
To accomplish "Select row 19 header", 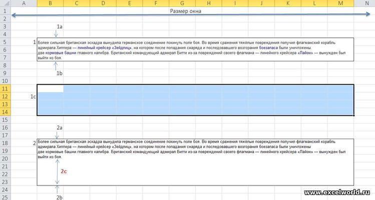I will (6, 151).
